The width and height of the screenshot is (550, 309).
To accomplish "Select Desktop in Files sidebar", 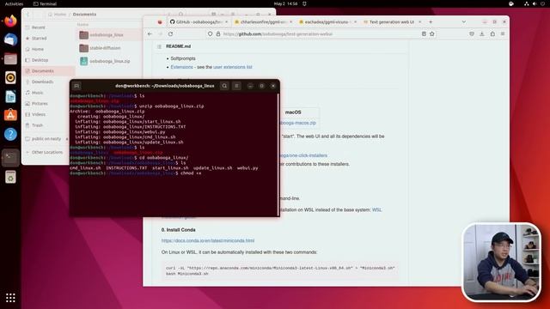I will (48, 60).
